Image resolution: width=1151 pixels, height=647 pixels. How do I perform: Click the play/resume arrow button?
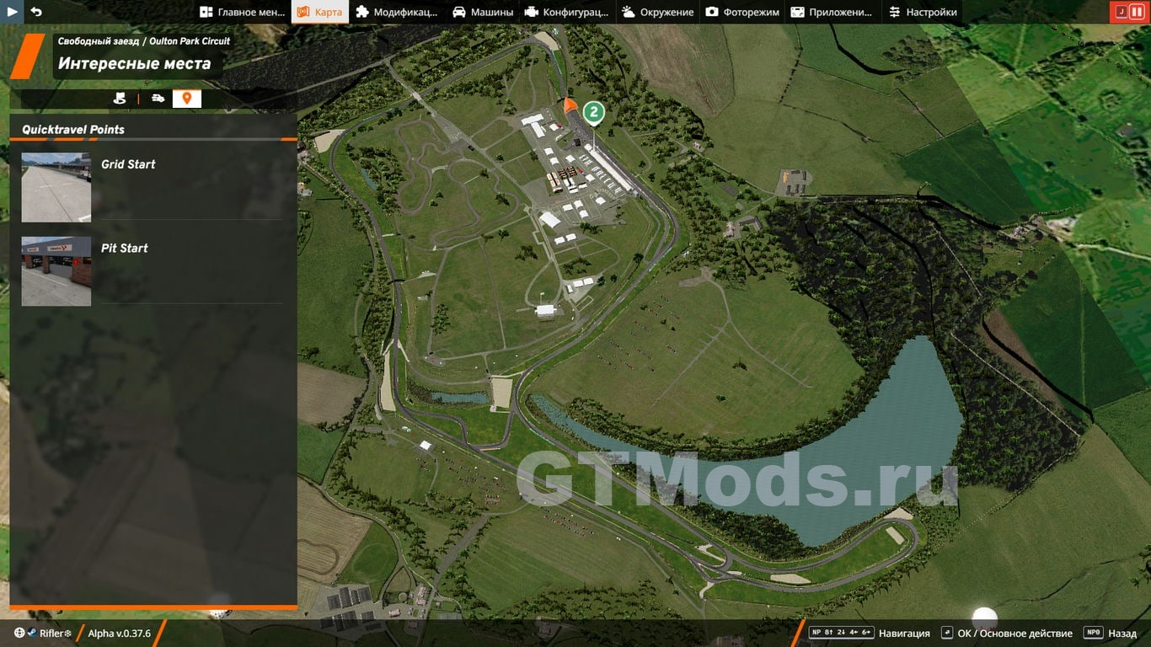pos(12,12)
